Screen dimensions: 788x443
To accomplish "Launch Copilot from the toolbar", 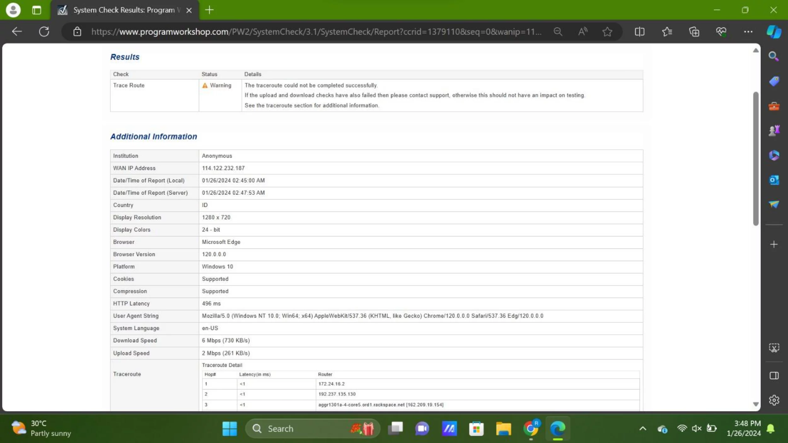I will click(774, 31).
